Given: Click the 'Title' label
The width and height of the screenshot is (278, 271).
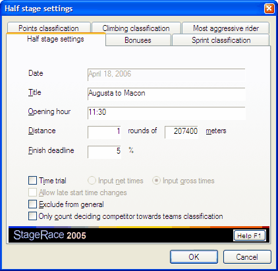Looking at the screenshot, I should 34,92.
